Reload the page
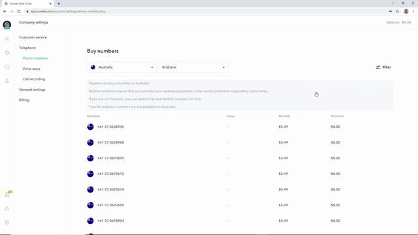Image resolution: width=418 pixels, height=235 pixels. click(x=19, y=12)
